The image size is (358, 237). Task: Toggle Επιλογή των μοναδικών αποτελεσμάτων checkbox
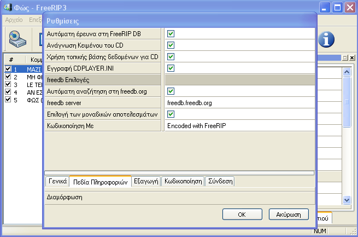point(171,114)
